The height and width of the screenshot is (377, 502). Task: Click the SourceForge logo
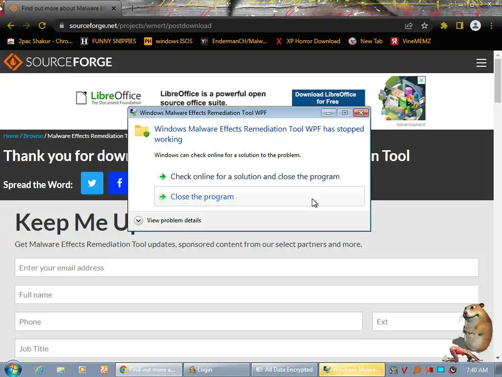click(x=58, y=62)
